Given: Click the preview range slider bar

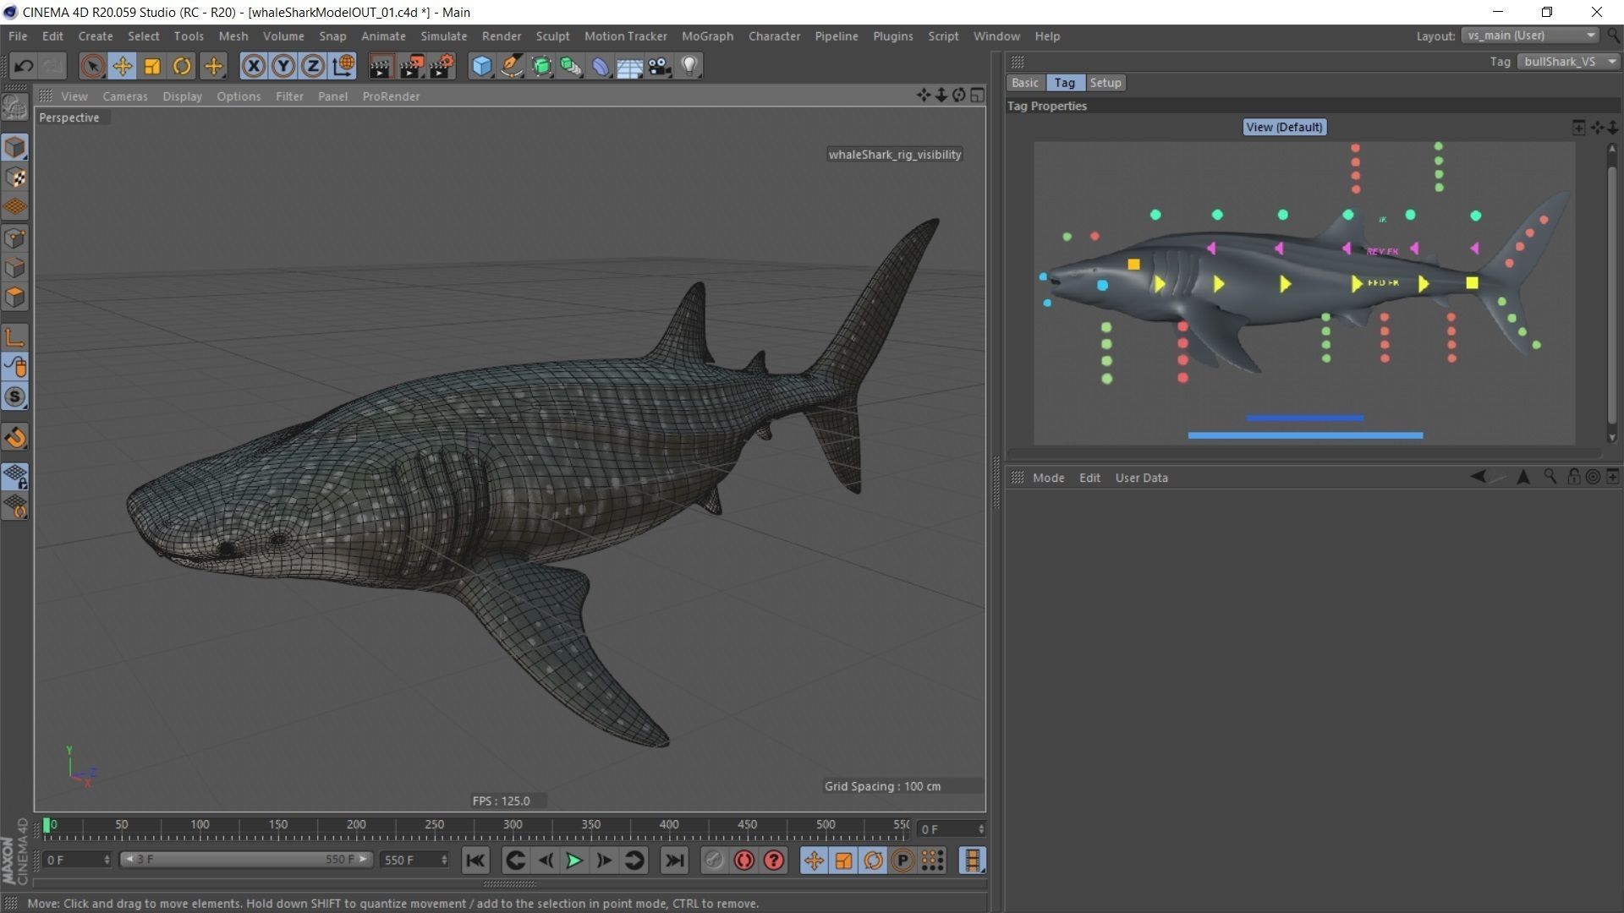Looking at the screenshot, I should tap(245, 859).
